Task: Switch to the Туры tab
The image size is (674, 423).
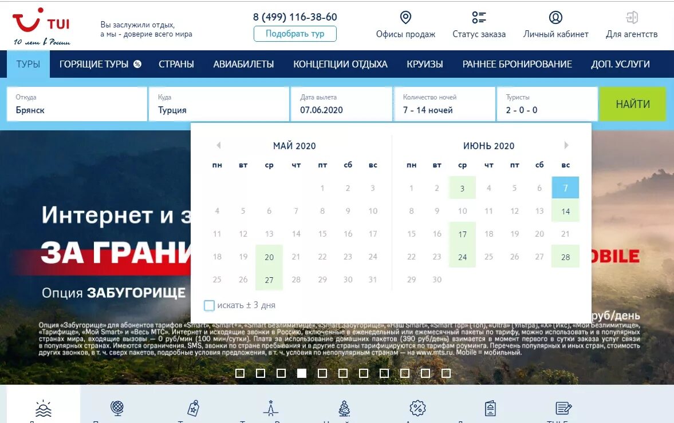Action: click(x=28, y=65)
